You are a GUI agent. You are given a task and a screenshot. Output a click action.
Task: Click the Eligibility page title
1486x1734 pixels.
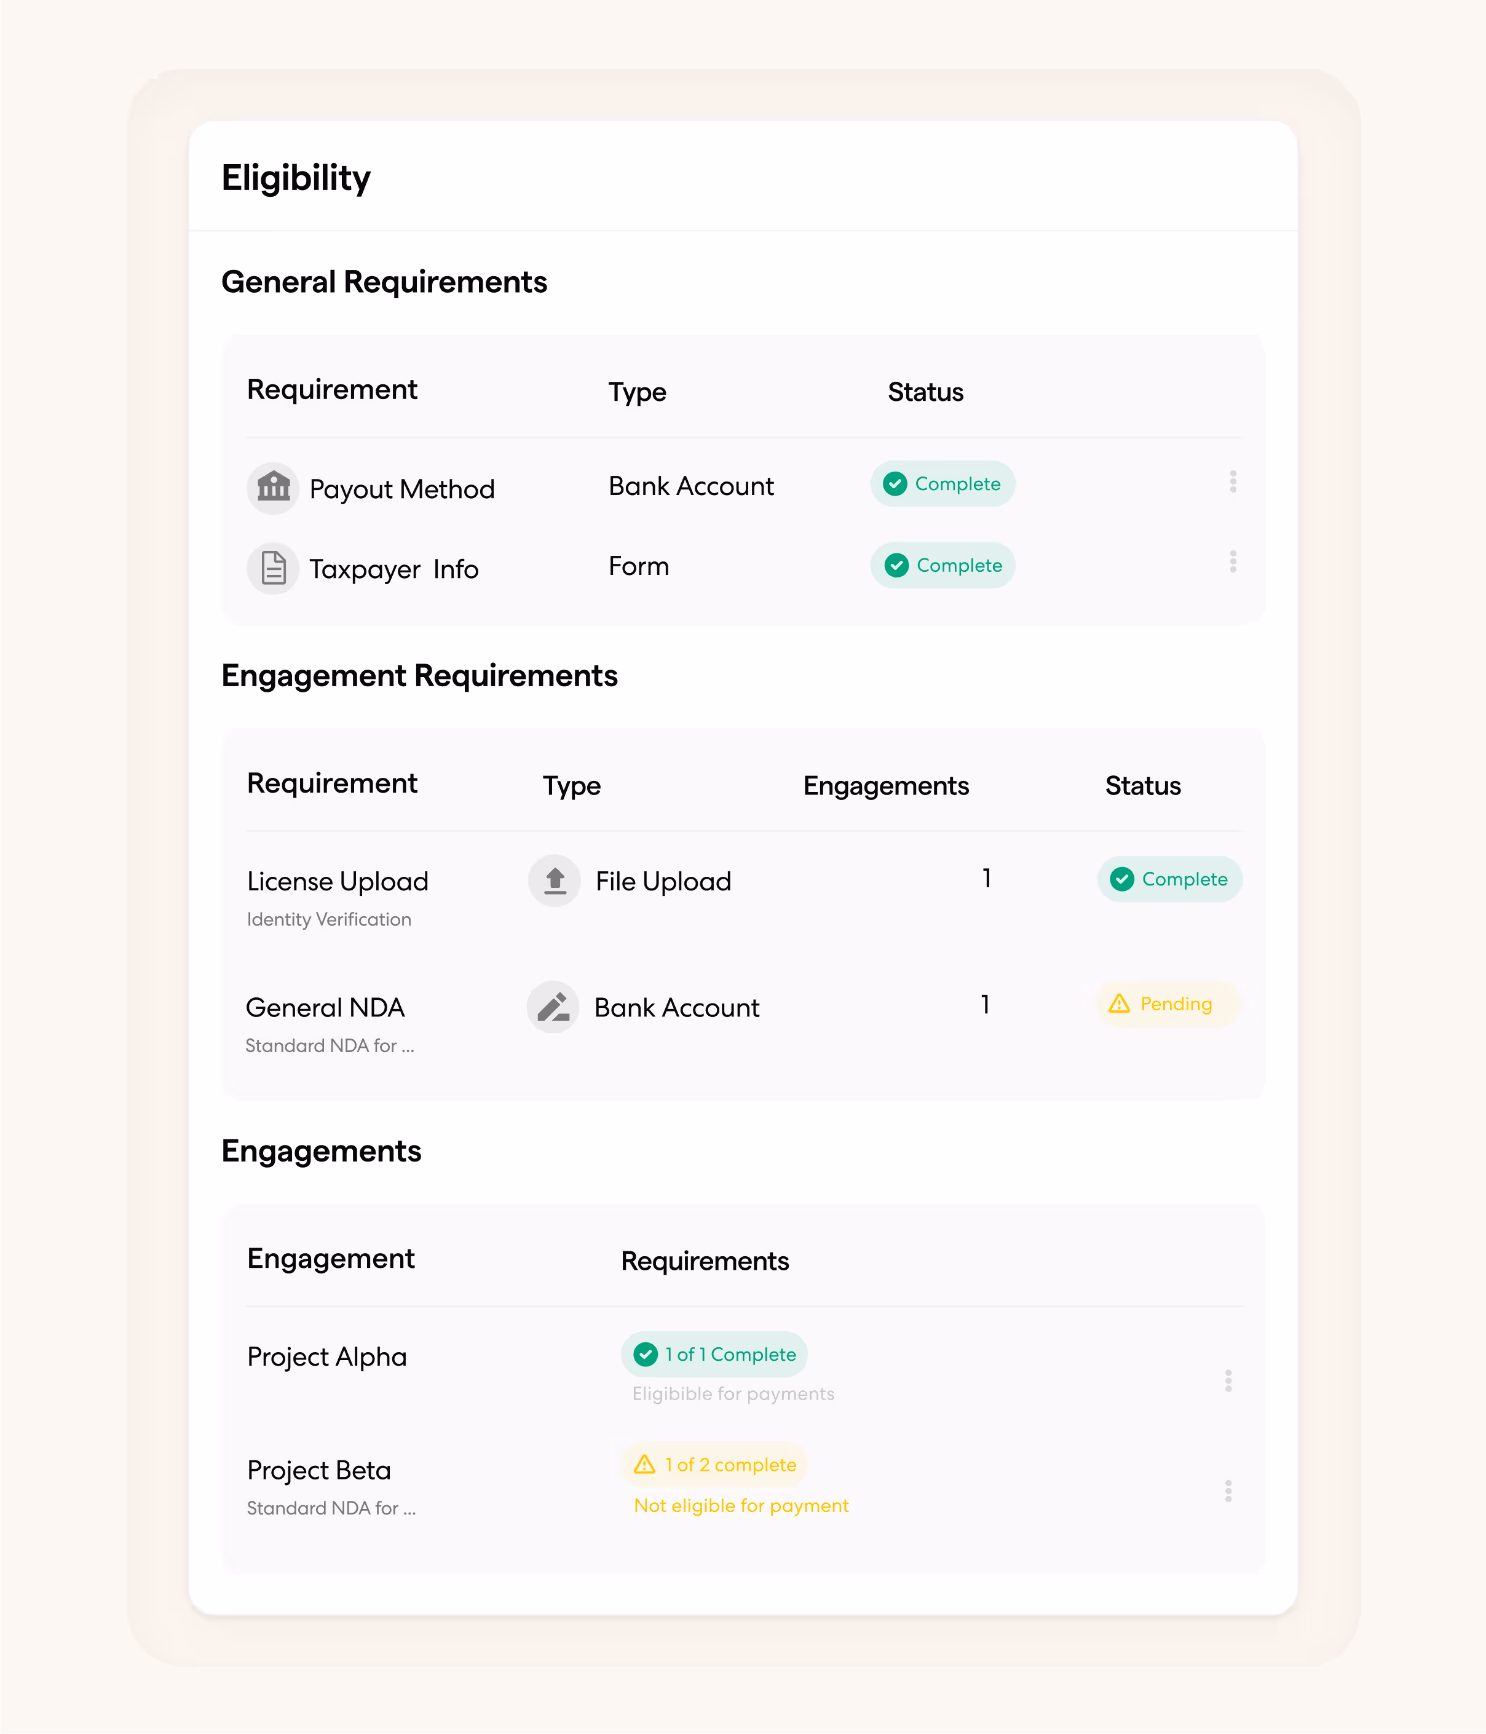296,178
